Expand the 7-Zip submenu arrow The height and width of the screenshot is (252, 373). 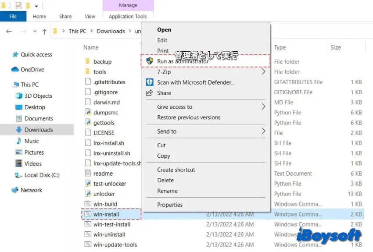click(263, 71)
